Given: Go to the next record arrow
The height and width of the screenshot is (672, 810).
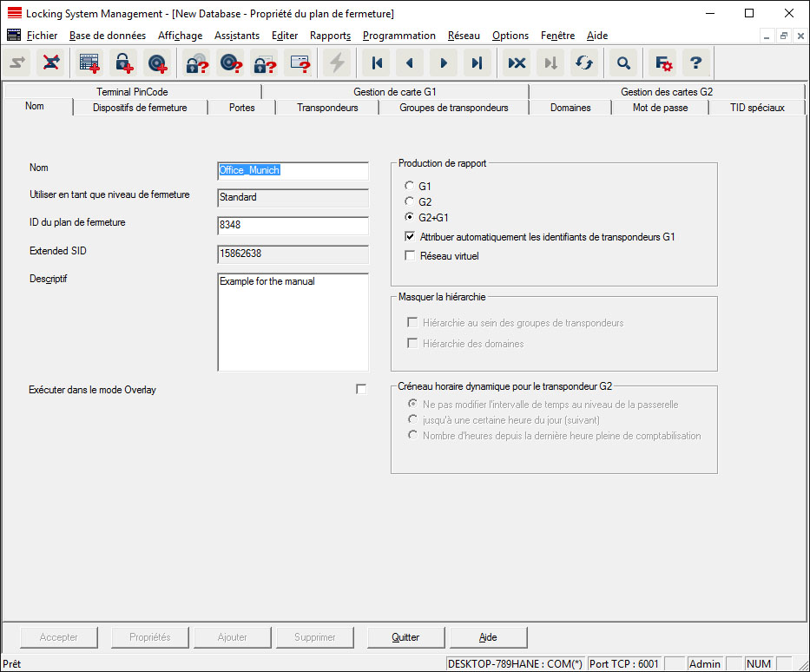Looking at the screenshot, I should [443, 63].
